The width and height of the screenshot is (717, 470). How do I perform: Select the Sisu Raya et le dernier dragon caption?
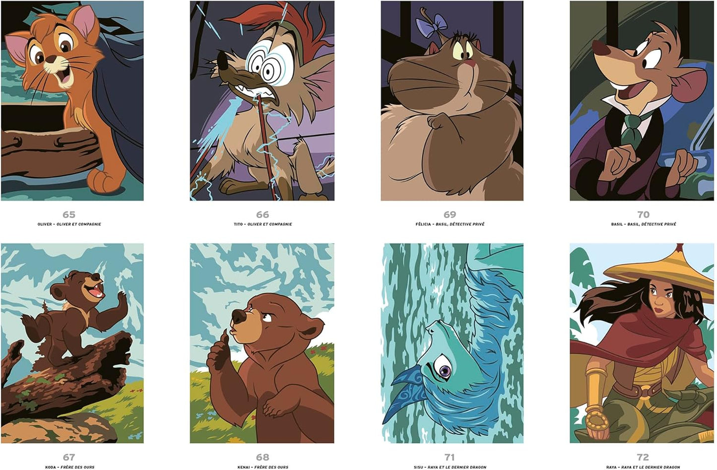click(450, 467)
